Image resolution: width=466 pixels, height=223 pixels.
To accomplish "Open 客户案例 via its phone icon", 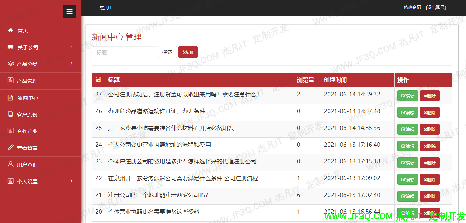I will coord(11,114).
